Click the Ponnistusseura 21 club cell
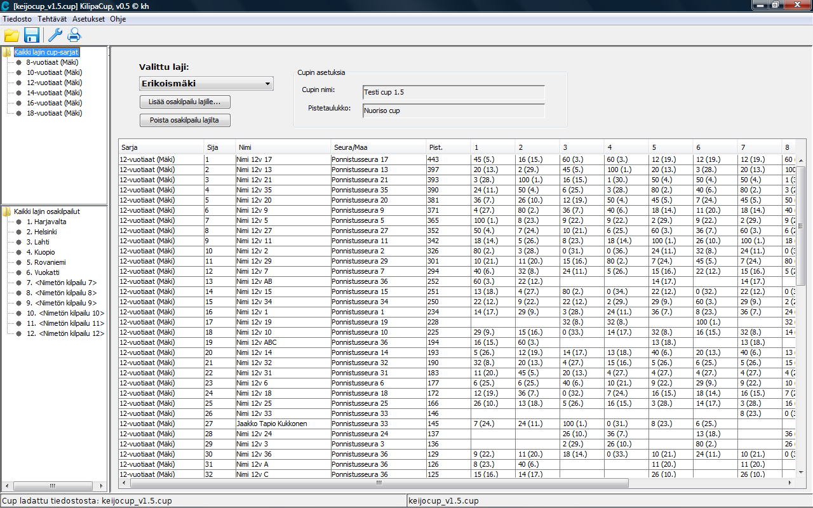Image resolution: width=813 pixels, height=508 pixels. [x=379, y=180]
